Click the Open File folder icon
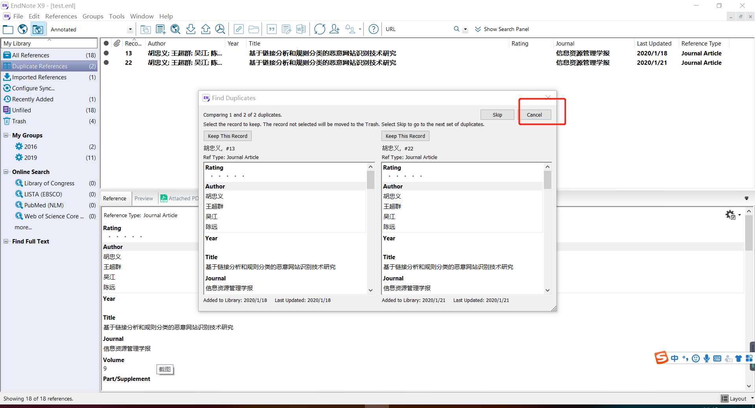The width and height of the screenshot is (755, 408). (254, 29)
